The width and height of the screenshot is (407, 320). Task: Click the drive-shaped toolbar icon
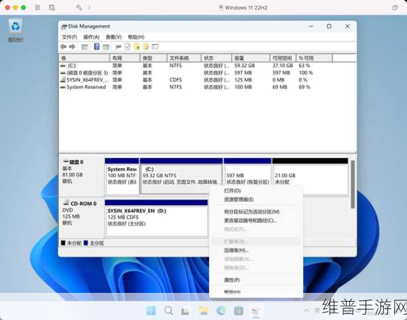(118, 47)
